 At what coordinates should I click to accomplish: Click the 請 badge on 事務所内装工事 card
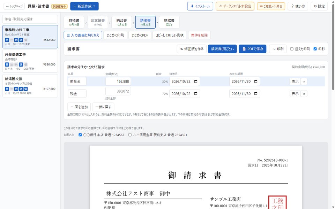[x=21, y=40]
